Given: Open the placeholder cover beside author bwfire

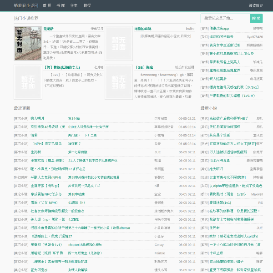Looking at the screenshot, I should 119,43.
